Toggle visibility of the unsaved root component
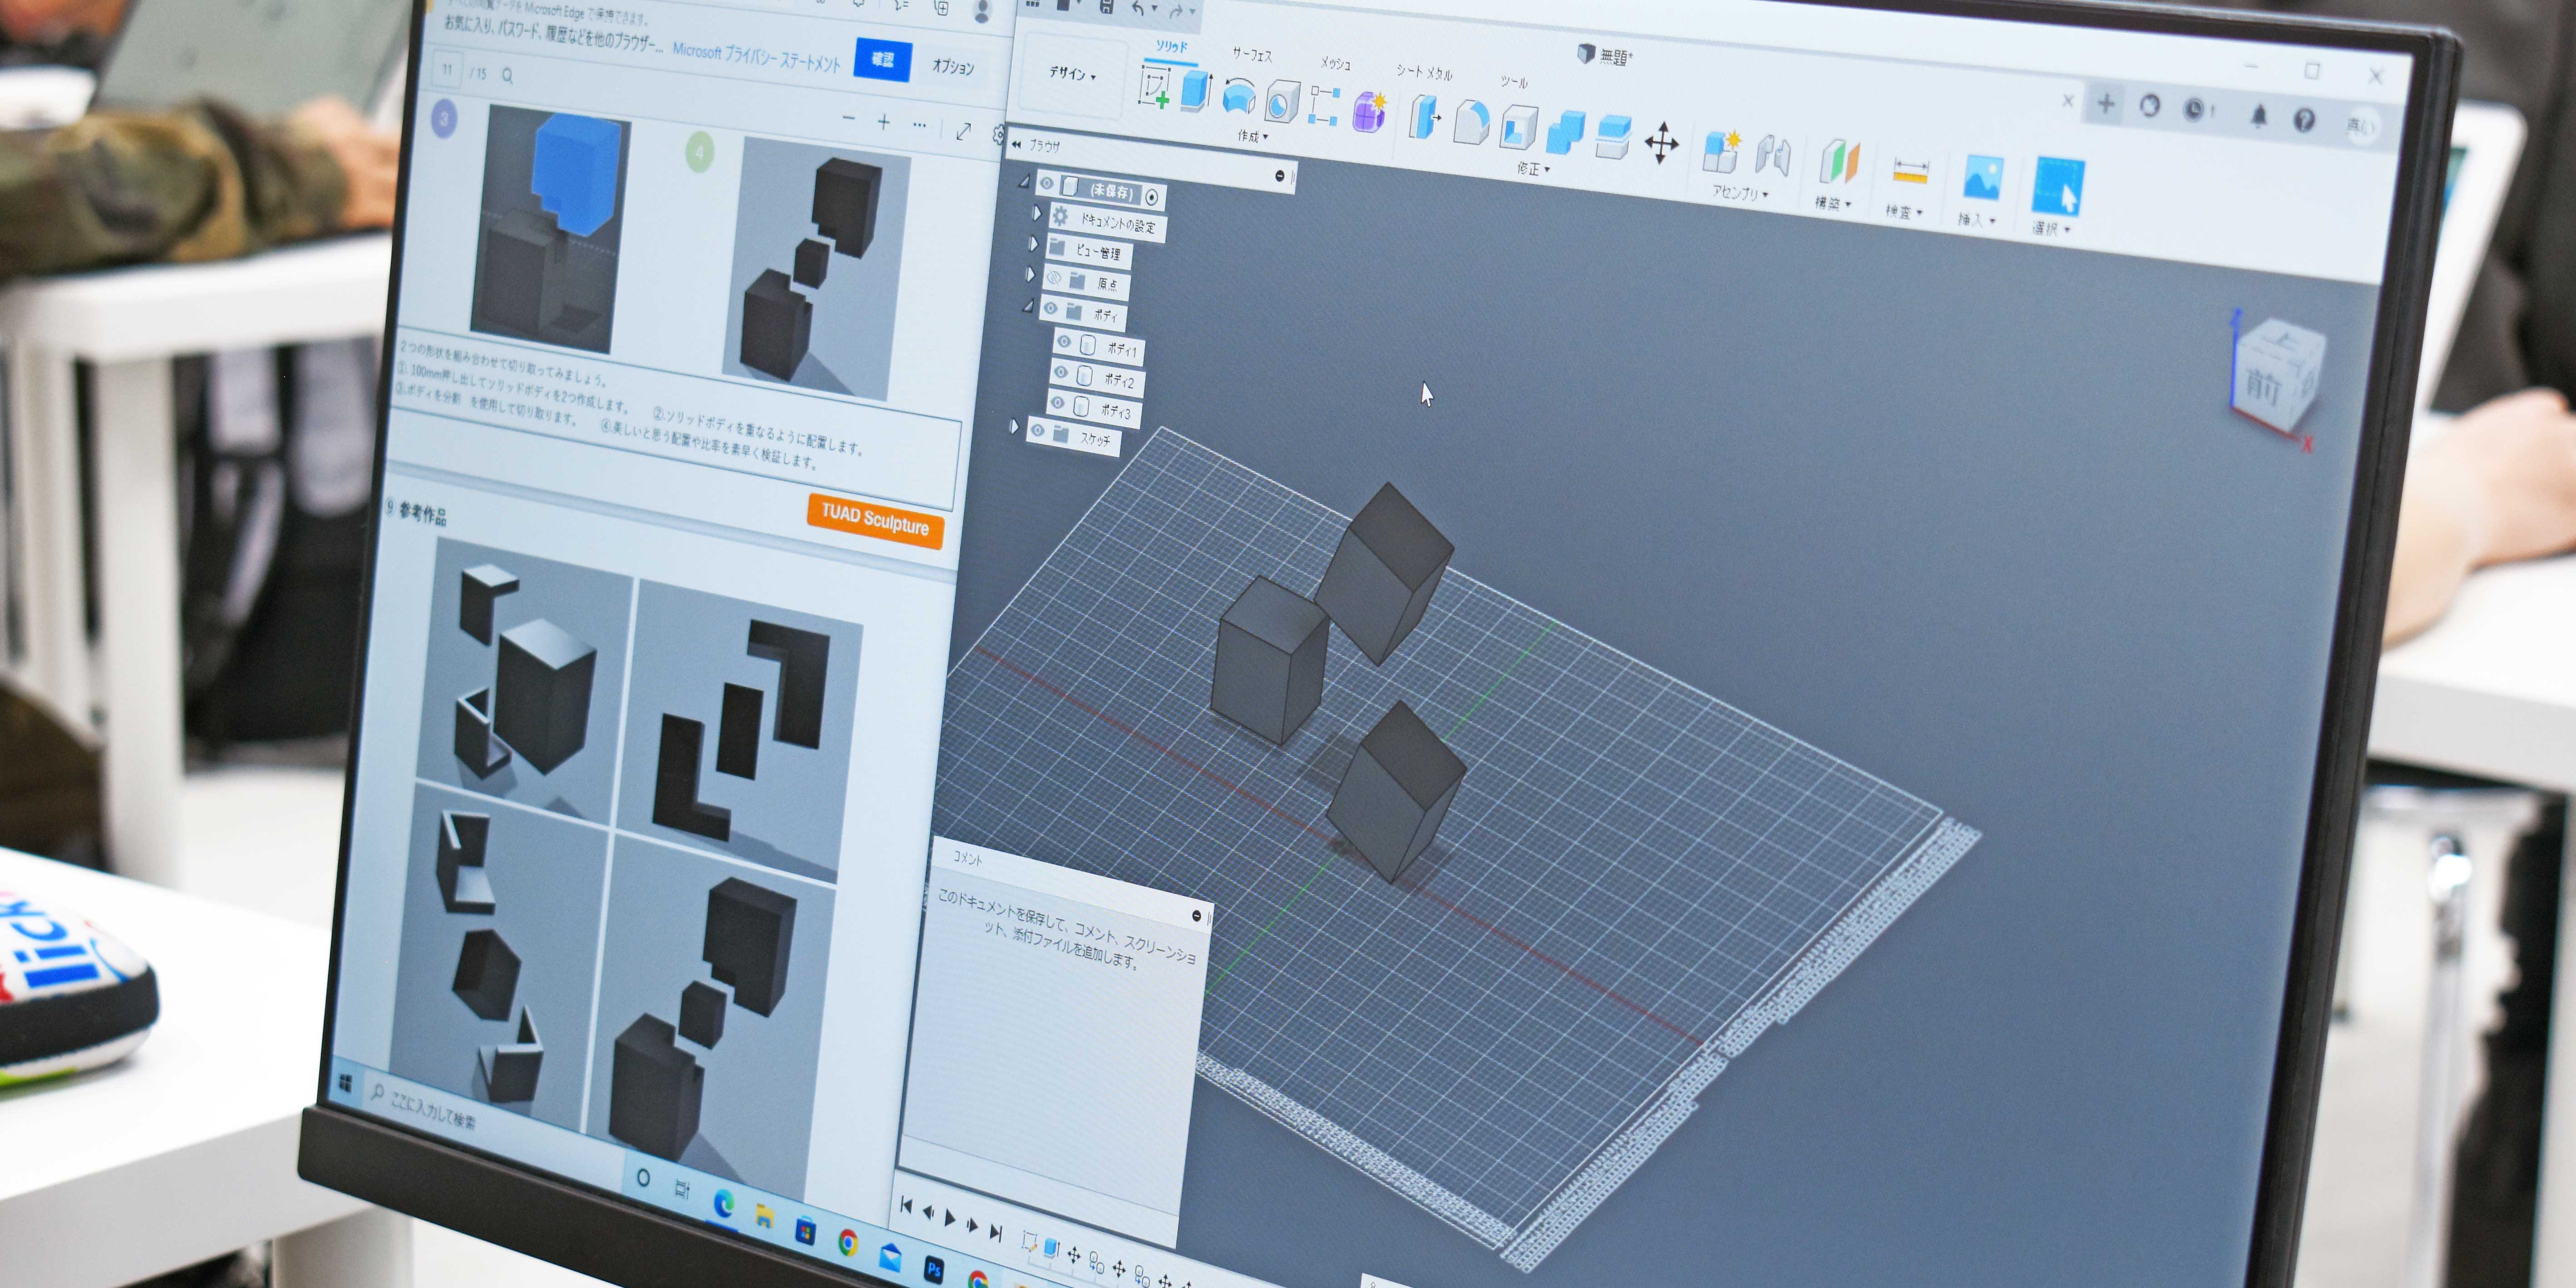The height and width of the screenshot is (1288, 2576). [1046, 182]
